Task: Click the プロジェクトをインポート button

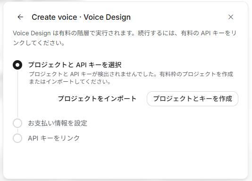Action: (97, 99)
